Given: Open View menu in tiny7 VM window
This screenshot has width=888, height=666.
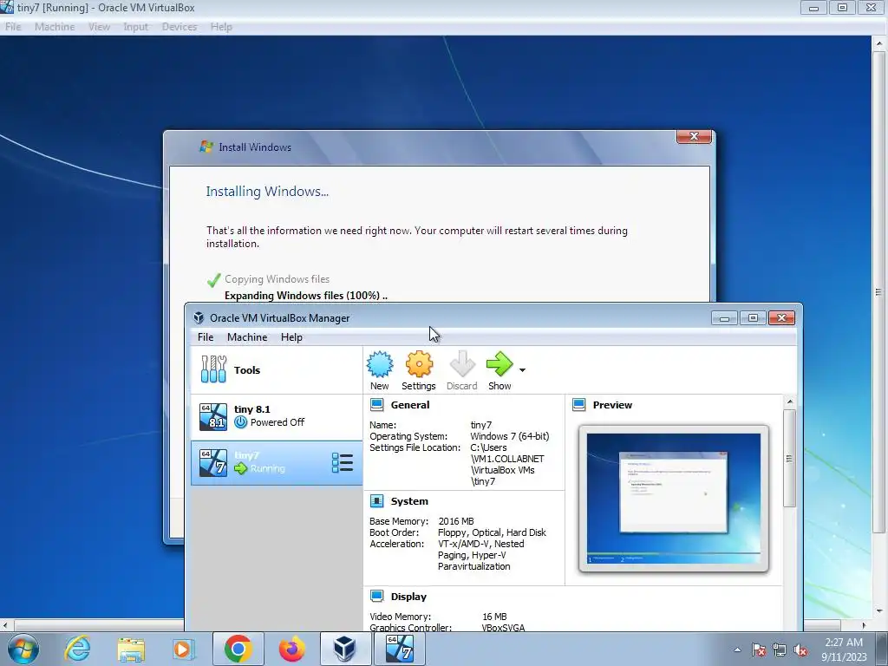Looking at the screenshot, I should click(99, 27).
